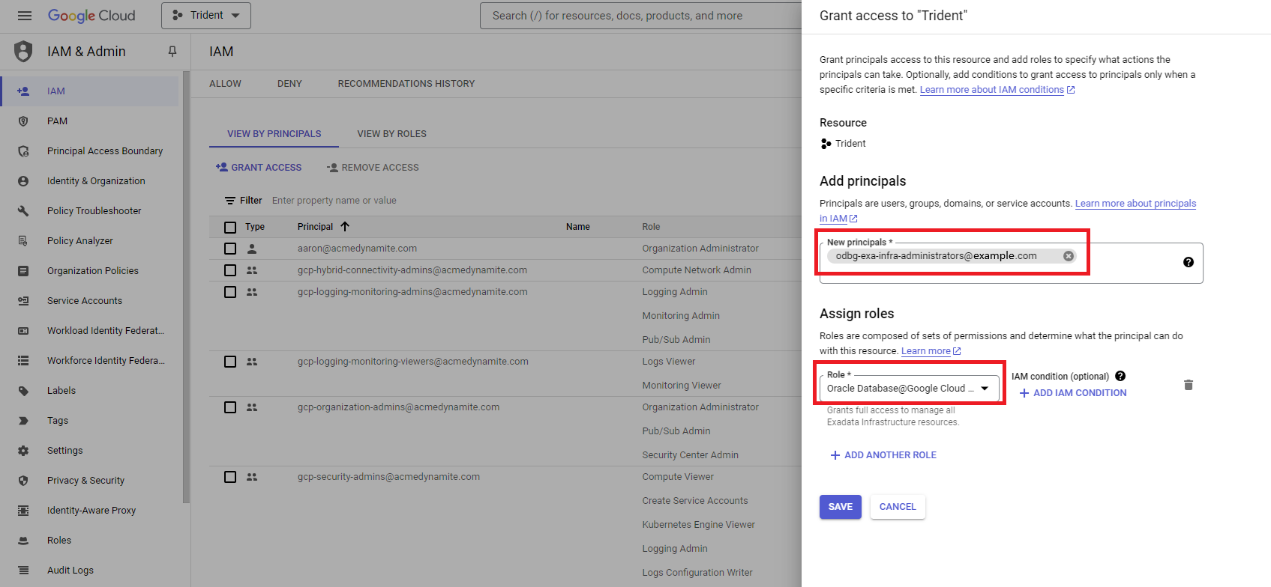Image resolution: width=1271 pixels, height=587 pixels.
Task: Click the Audit Logs list icon
Action: (x=23, y=571)
